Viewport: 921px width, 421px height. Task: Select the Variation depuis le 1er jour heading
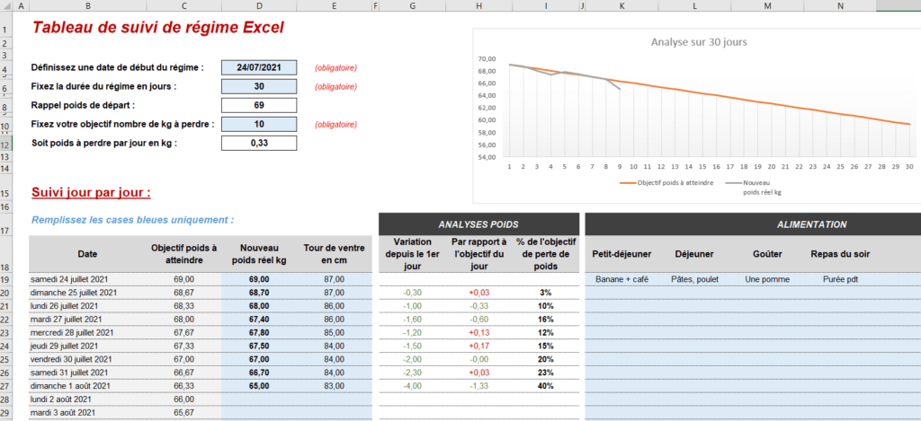(x=412, y=254)
